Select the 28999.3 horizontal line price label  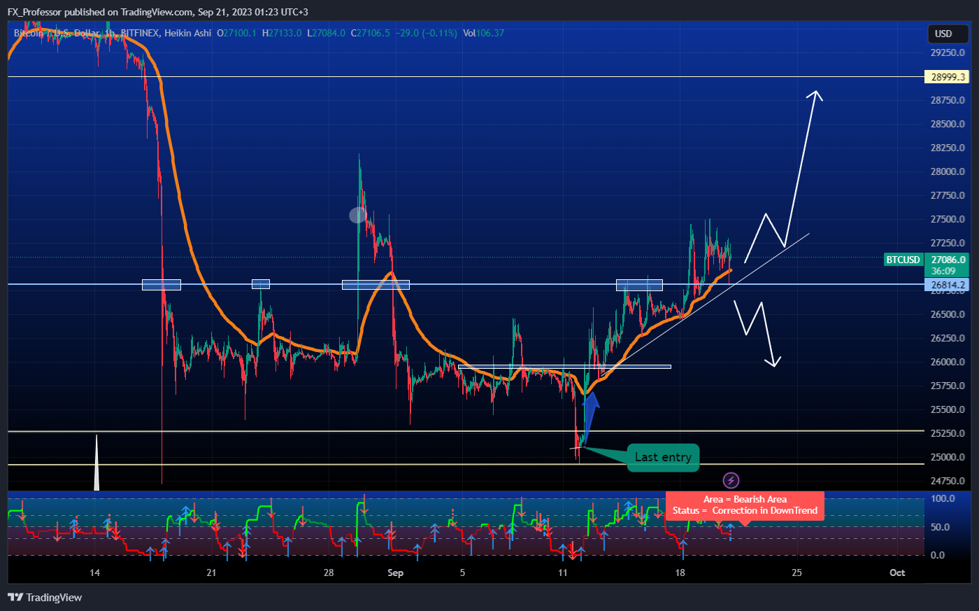[x=948, y=77]
